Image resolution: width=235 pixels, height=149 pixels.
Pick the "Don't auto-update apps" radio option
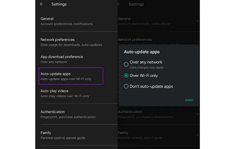click(x=126, y=86)
